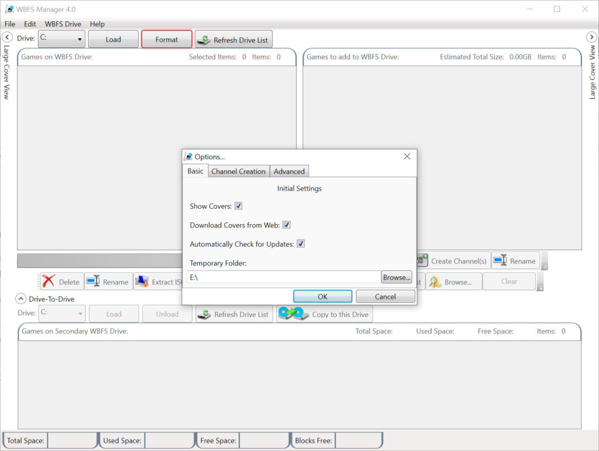Click 'Initial Settings' heading text
The width and height of the screenshot is (599, 451).
(x=299, y=188)
